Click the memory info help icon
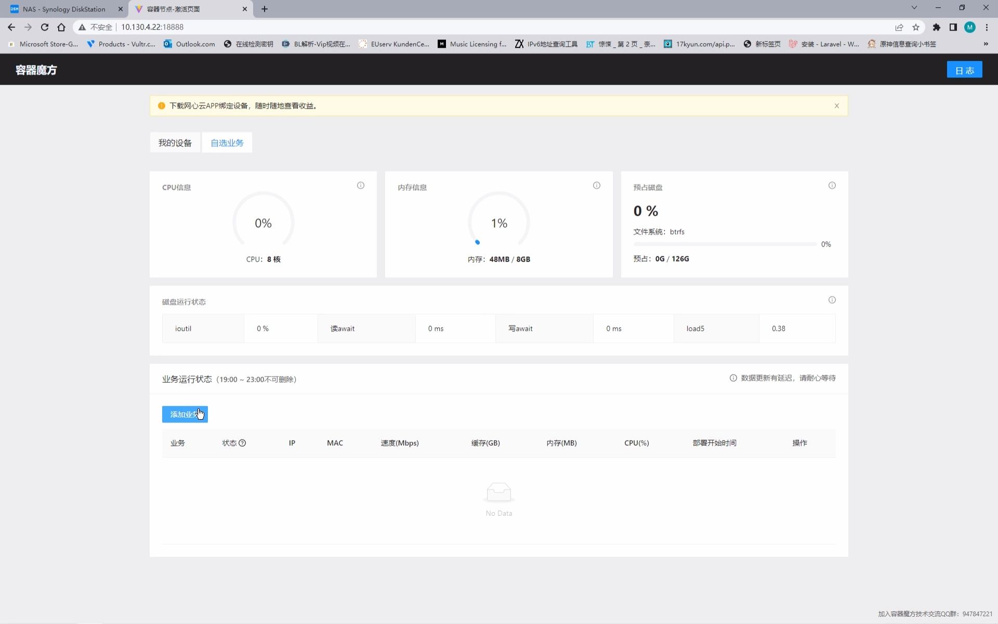Screen dimensions: 998x624 pyautogui.click(x=597, y=186)
